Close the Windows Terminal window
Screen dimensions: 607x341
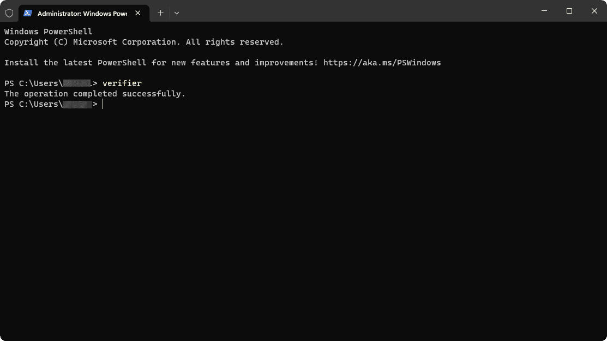(x=594, y=11)
